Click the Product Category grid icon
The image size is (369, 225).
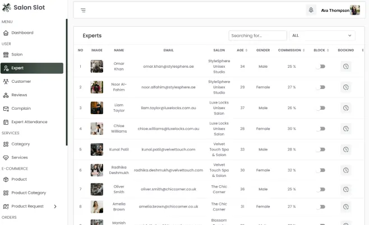(x=6, y=193)
